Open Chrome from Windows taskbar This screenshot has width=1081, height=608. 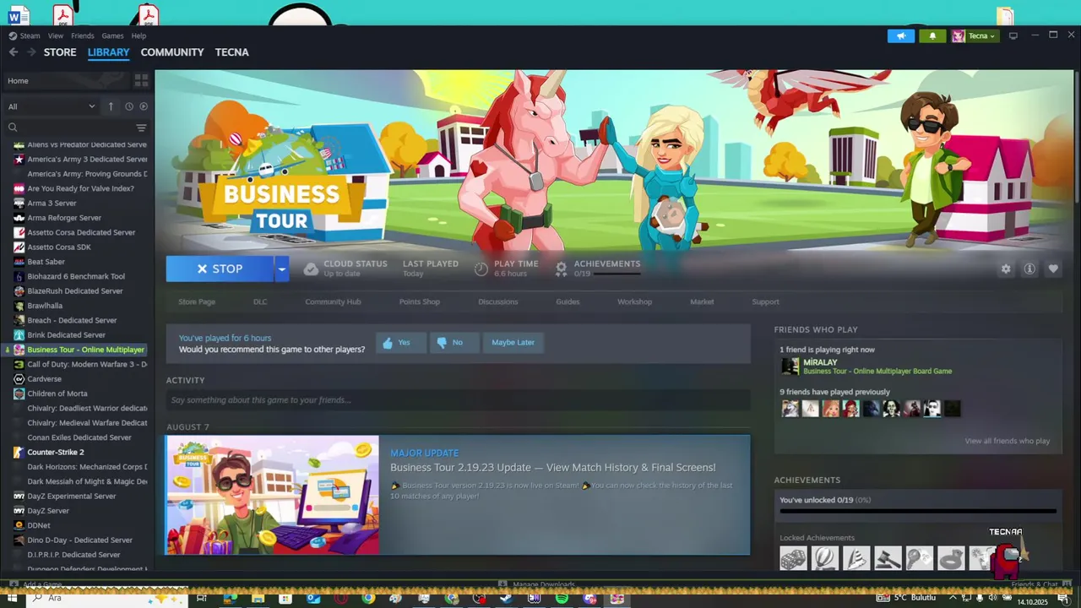tap(368, 599)
